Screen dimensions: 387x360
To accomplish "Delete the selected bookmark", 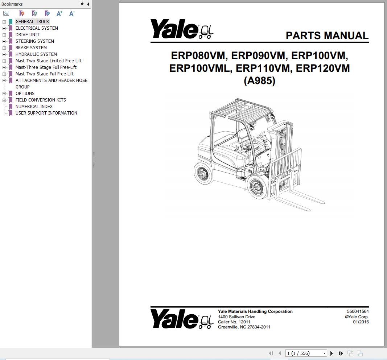I will (22, 13).
